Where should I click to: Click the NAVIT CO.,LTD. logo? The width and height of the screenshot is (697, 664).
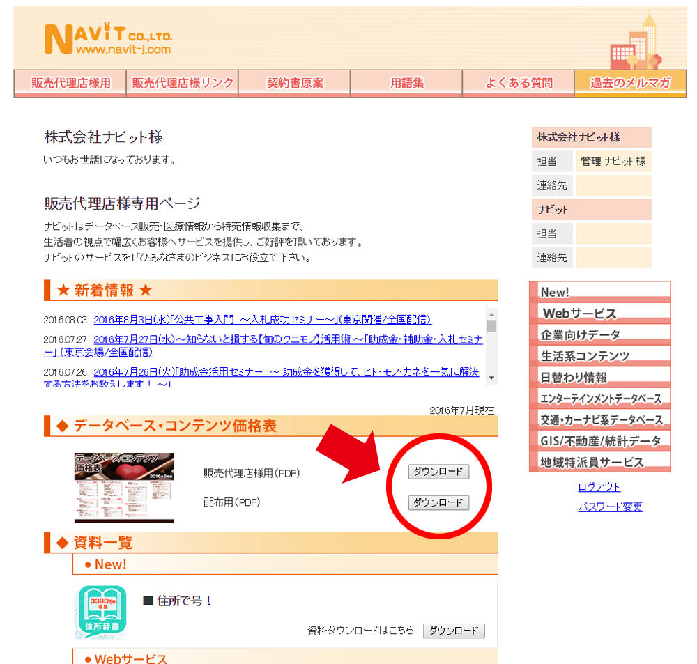107,38
